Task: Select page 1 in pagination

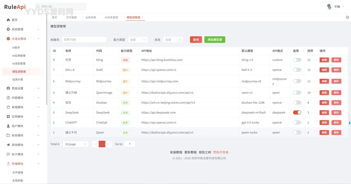Action: point(102,144)
